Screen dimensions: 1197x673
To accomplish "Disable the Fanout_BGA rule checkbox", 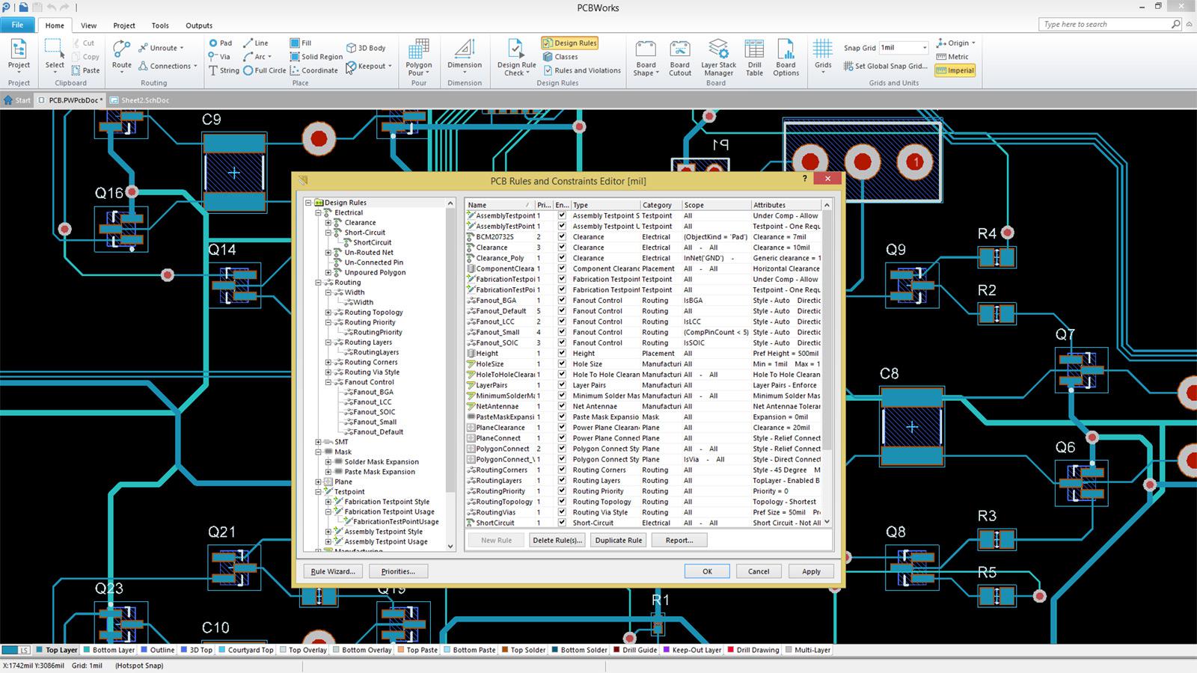I will 562,300.
